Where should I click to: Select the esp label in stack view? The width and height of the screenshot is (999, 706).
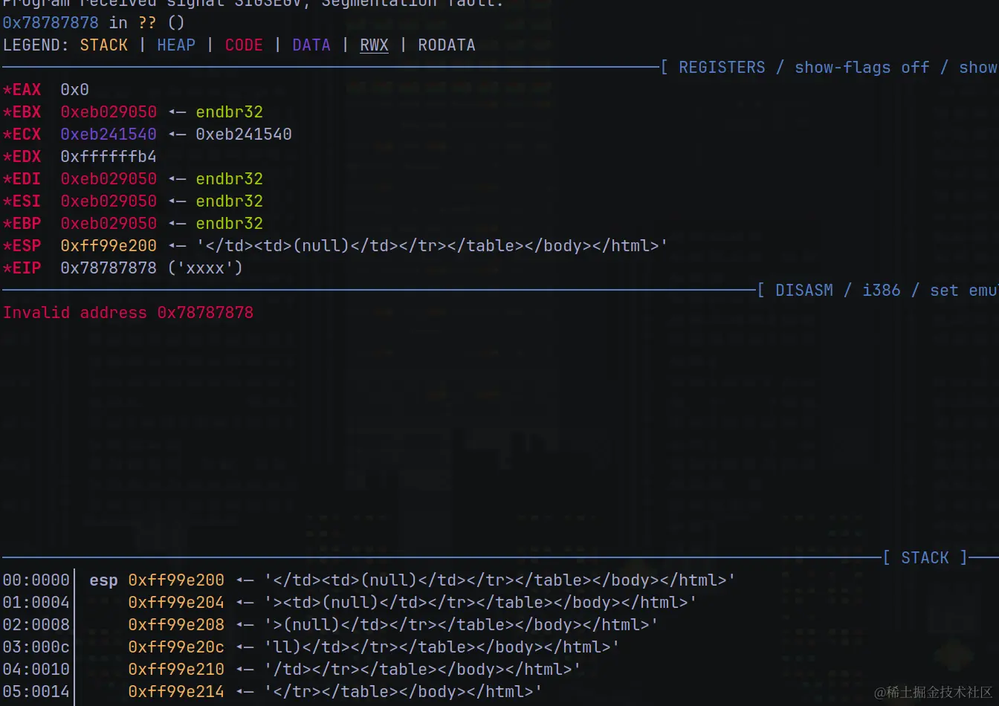coord(104,581)
